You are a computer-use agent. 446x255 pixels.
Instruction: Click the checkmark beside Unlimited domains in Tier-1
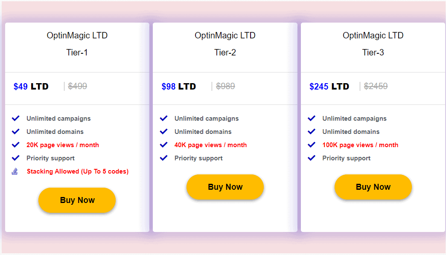[16, 132]
